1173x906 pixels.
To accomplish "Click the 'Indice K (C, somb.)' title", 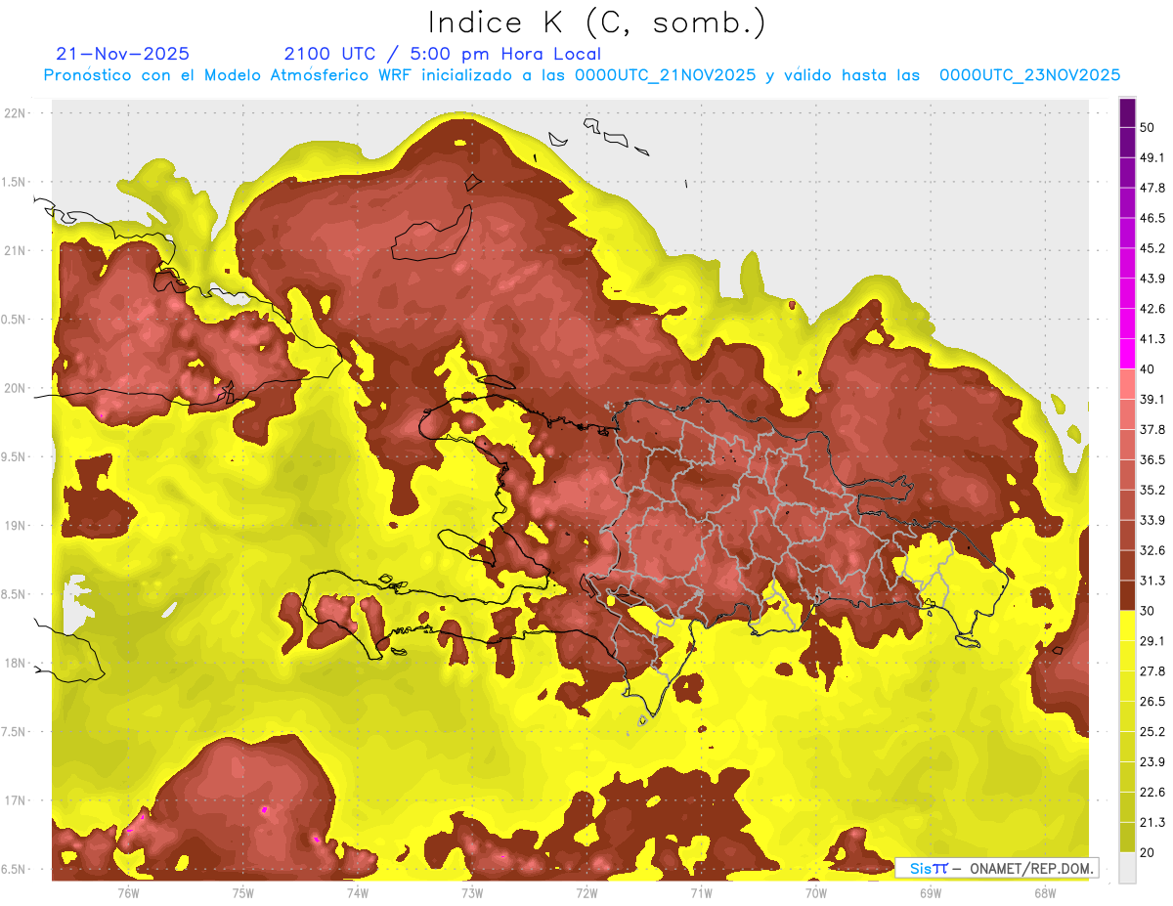I will [597, 22].
